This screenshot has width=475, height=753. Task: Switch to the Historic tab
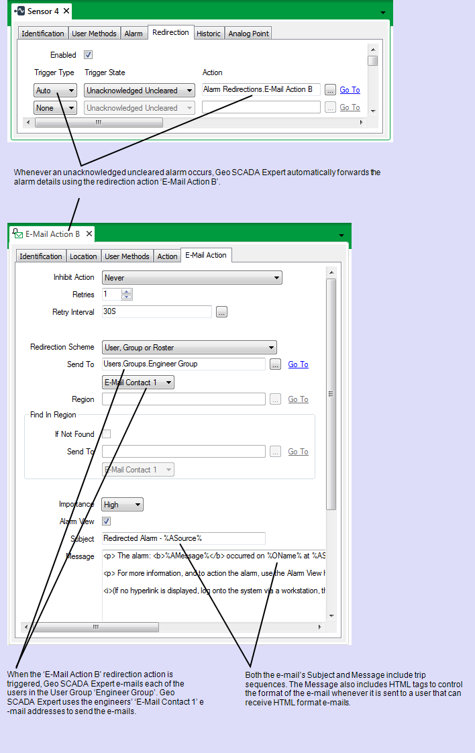tap(209, 34)
